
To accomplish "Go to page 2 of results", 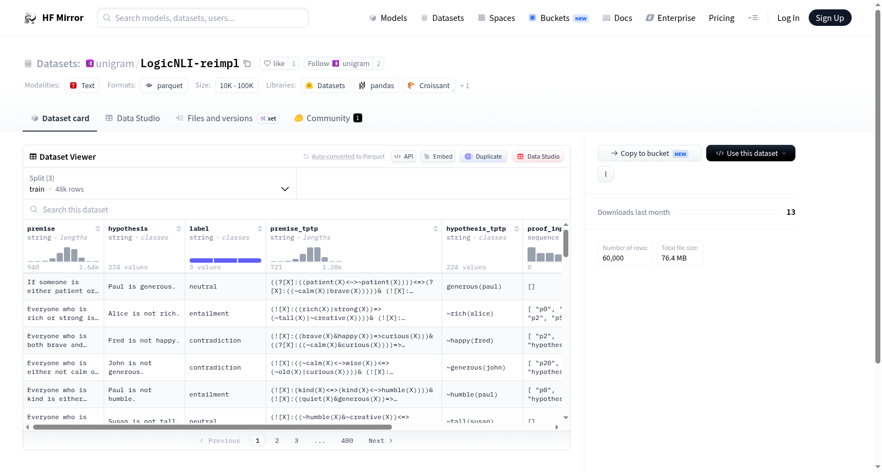I will pyautogui.click(x=277, y=441).
